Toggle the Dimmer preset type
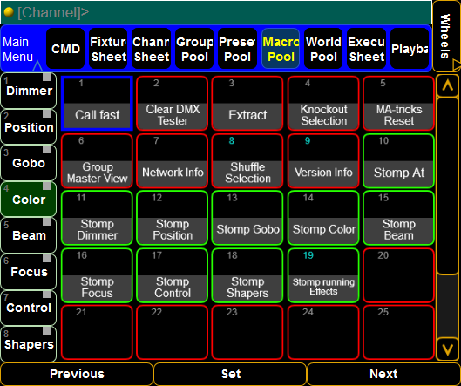This screenshot has width=461, height=386. pos(29,91)
